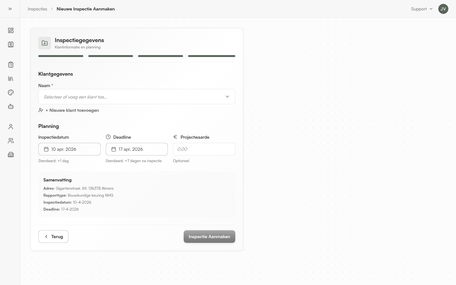Click the Inspectie Aanmaken button
456x285 pixels.
209,237
